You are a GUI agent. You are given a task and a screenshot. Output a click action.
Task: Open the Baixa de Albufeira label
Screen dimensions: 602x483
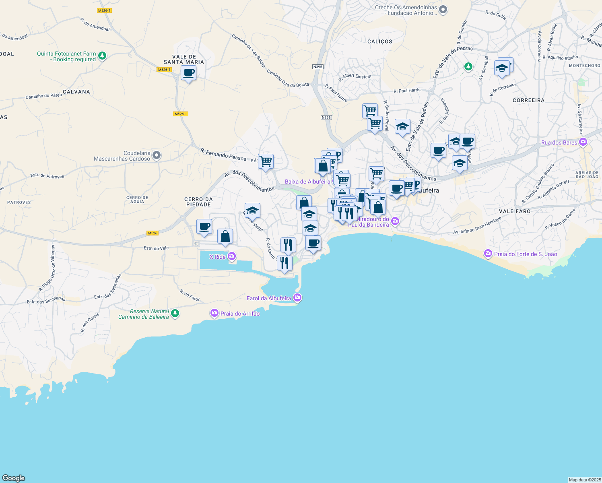pyautogui.click(x=308, y=181)
